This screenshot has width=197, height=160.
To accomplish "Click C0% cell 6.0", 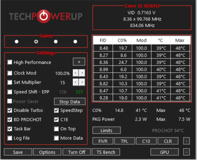I will (123, 69).
